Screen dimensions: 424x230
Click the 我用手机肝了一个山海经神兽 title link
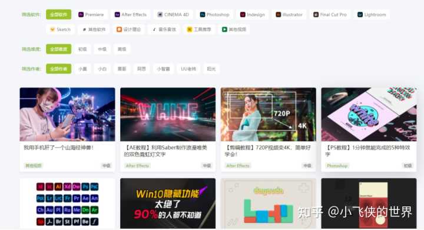click(59, 148)
